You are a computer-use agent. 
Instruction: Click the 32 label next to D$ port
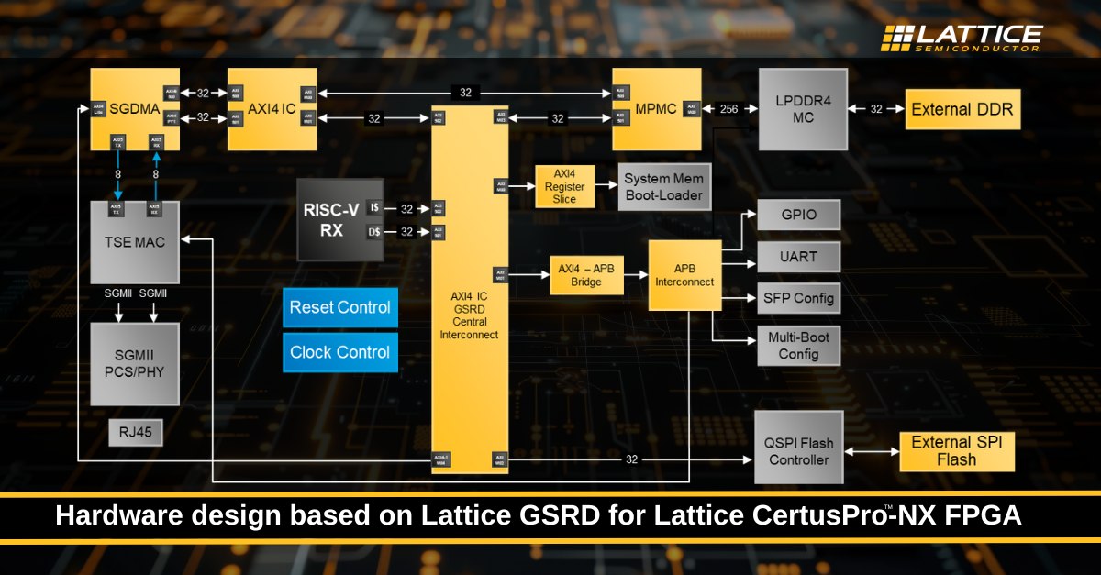tap(406, 232)
